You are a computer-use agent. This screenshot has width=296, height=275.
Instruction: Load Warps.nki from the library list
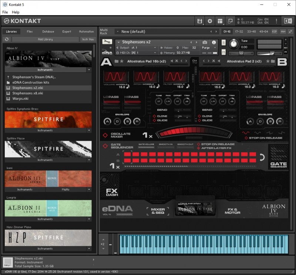(20, 99)
